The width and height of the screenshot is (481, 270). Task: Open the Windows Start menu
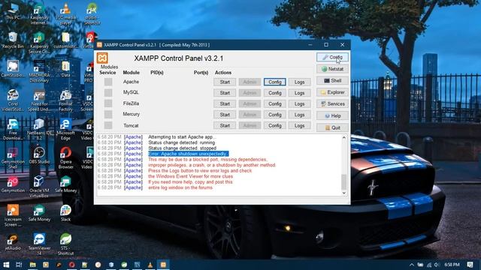point(6,265)
